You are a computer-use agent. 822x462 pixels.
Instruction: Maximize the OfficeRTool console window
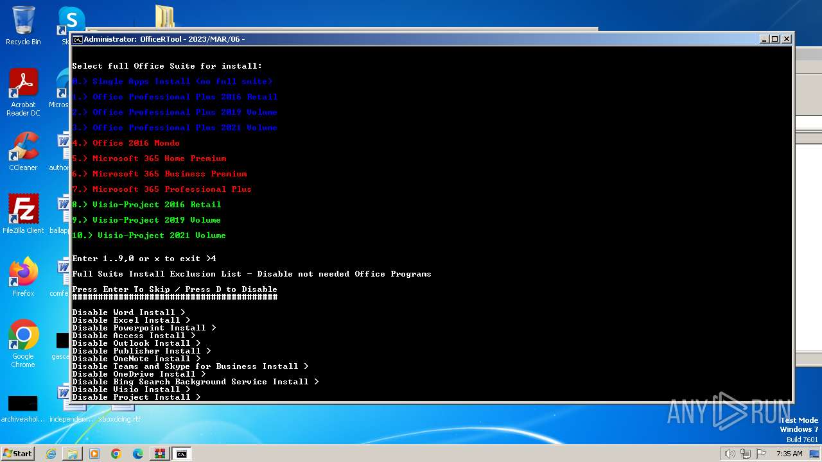[775, 39]
